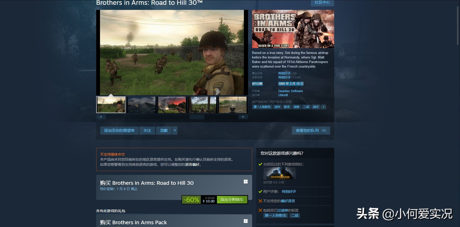Image resolution: width=460 pixels, height=227 pixels.
Task: Click the ¥ 10.00 discounted price
Action: click(x=209, y=201)
